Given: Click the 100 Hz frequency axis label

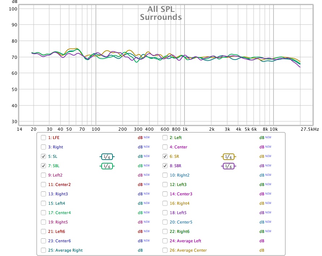Looking at the screenshot, I should (96, 129).
